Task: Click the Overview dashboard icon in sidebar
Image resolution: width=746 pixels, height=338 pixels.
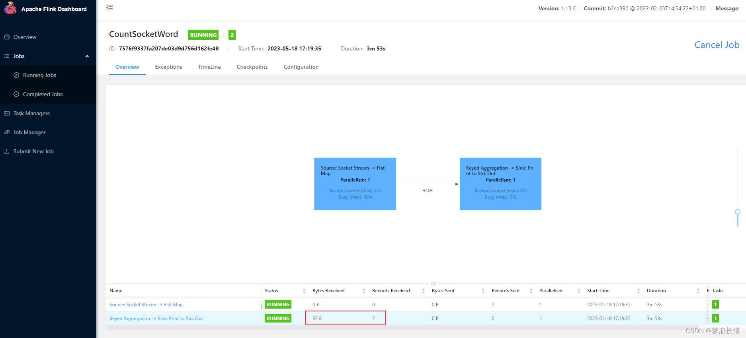Action: (x=7, y=37)
